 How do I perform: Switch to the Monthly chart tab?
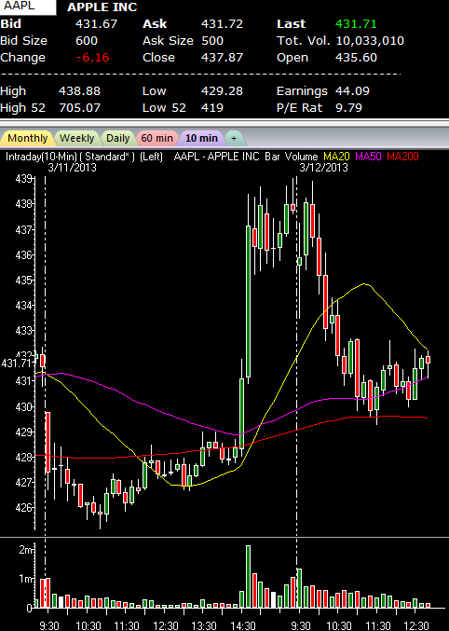coord(27,138)
